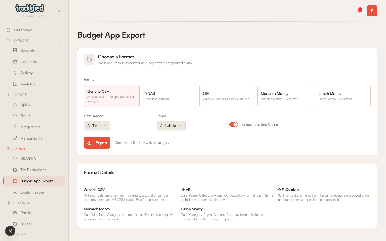Select the YNAB format card
Image resolution: width=386 pixels, height=241 pixels.
pos(169,96)
